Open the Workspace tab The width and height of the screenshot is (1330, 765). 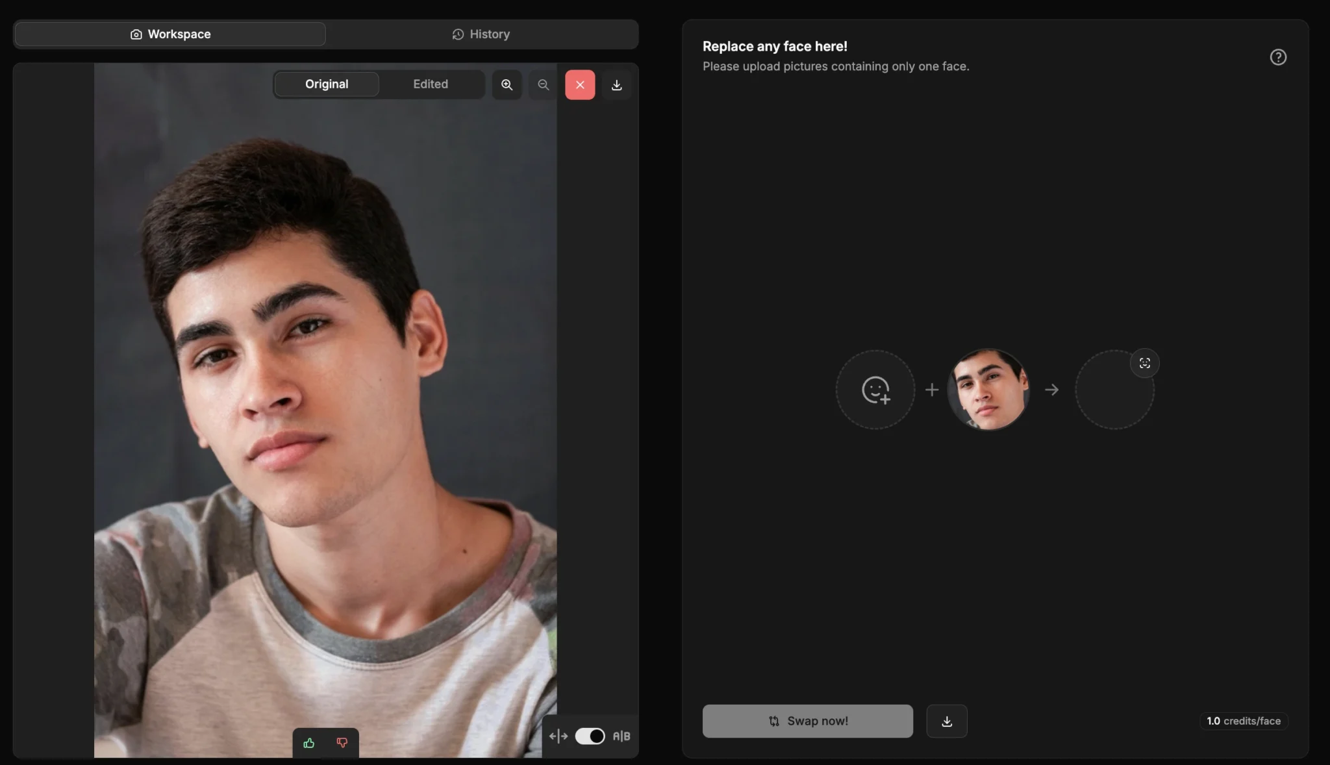tap(170, 34)
